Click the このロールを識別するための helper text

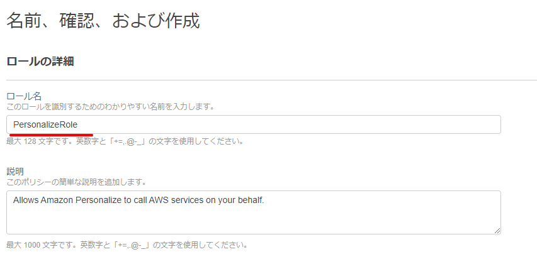click(110, 107)
